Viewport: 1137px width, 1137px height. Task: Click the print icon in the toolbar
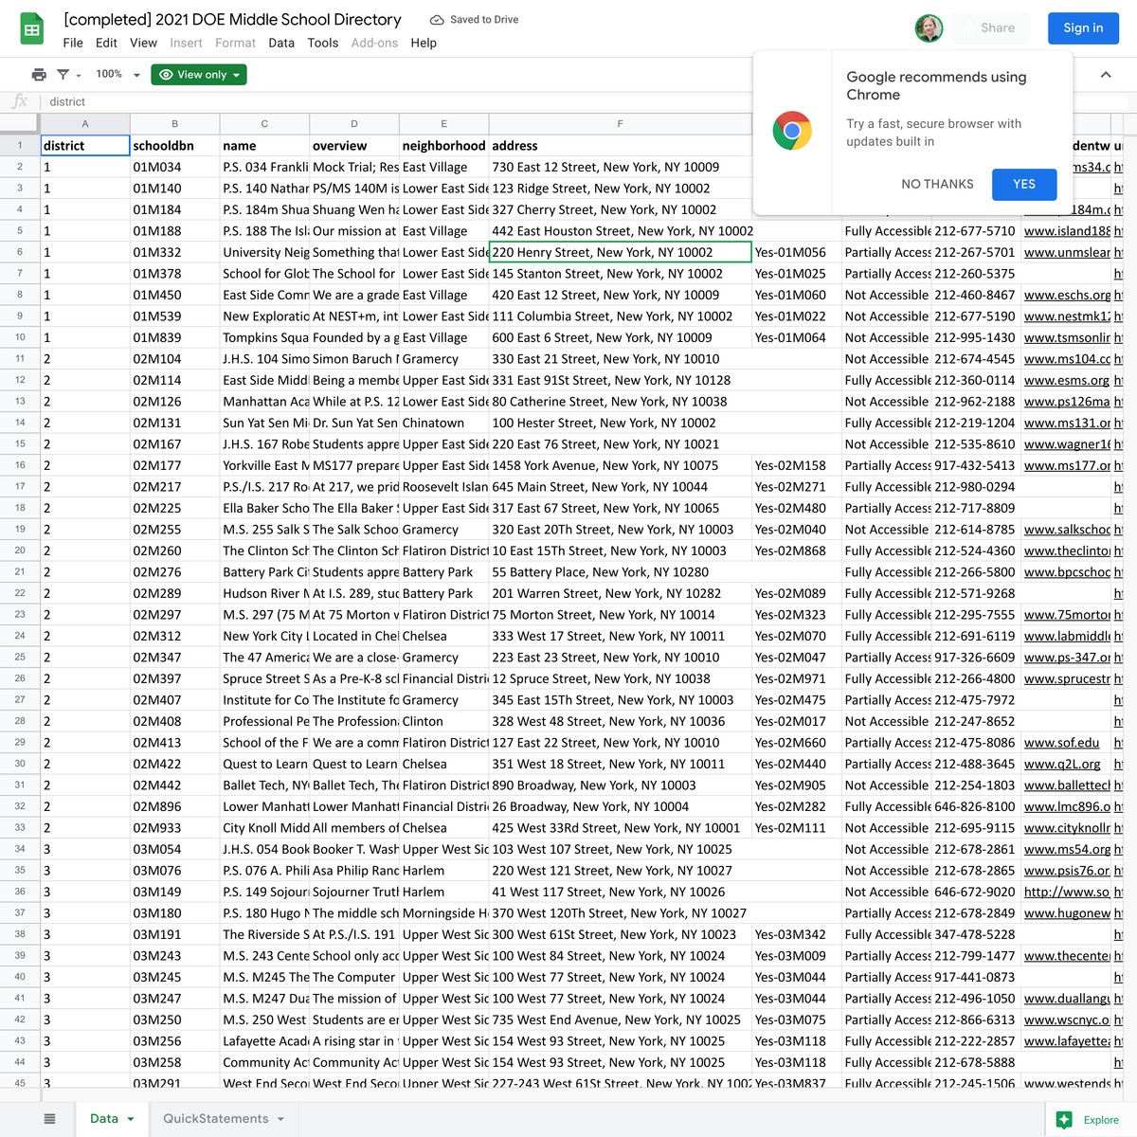coord(39,75)
